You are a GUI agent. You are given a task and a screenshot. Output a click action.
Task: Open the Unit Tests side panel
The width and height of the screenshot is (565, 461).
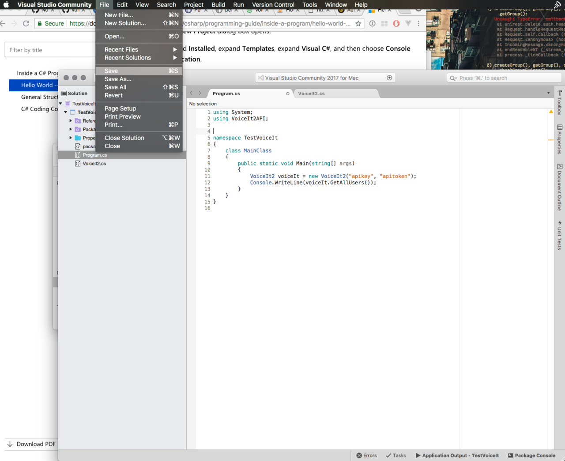click(560, 235)
